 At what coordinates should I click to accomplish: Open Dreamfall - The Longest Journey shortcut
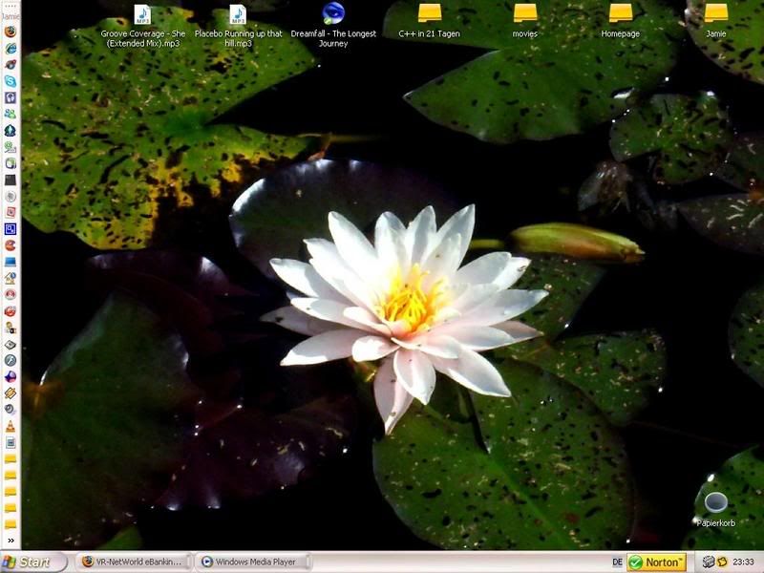coord(333,13)
